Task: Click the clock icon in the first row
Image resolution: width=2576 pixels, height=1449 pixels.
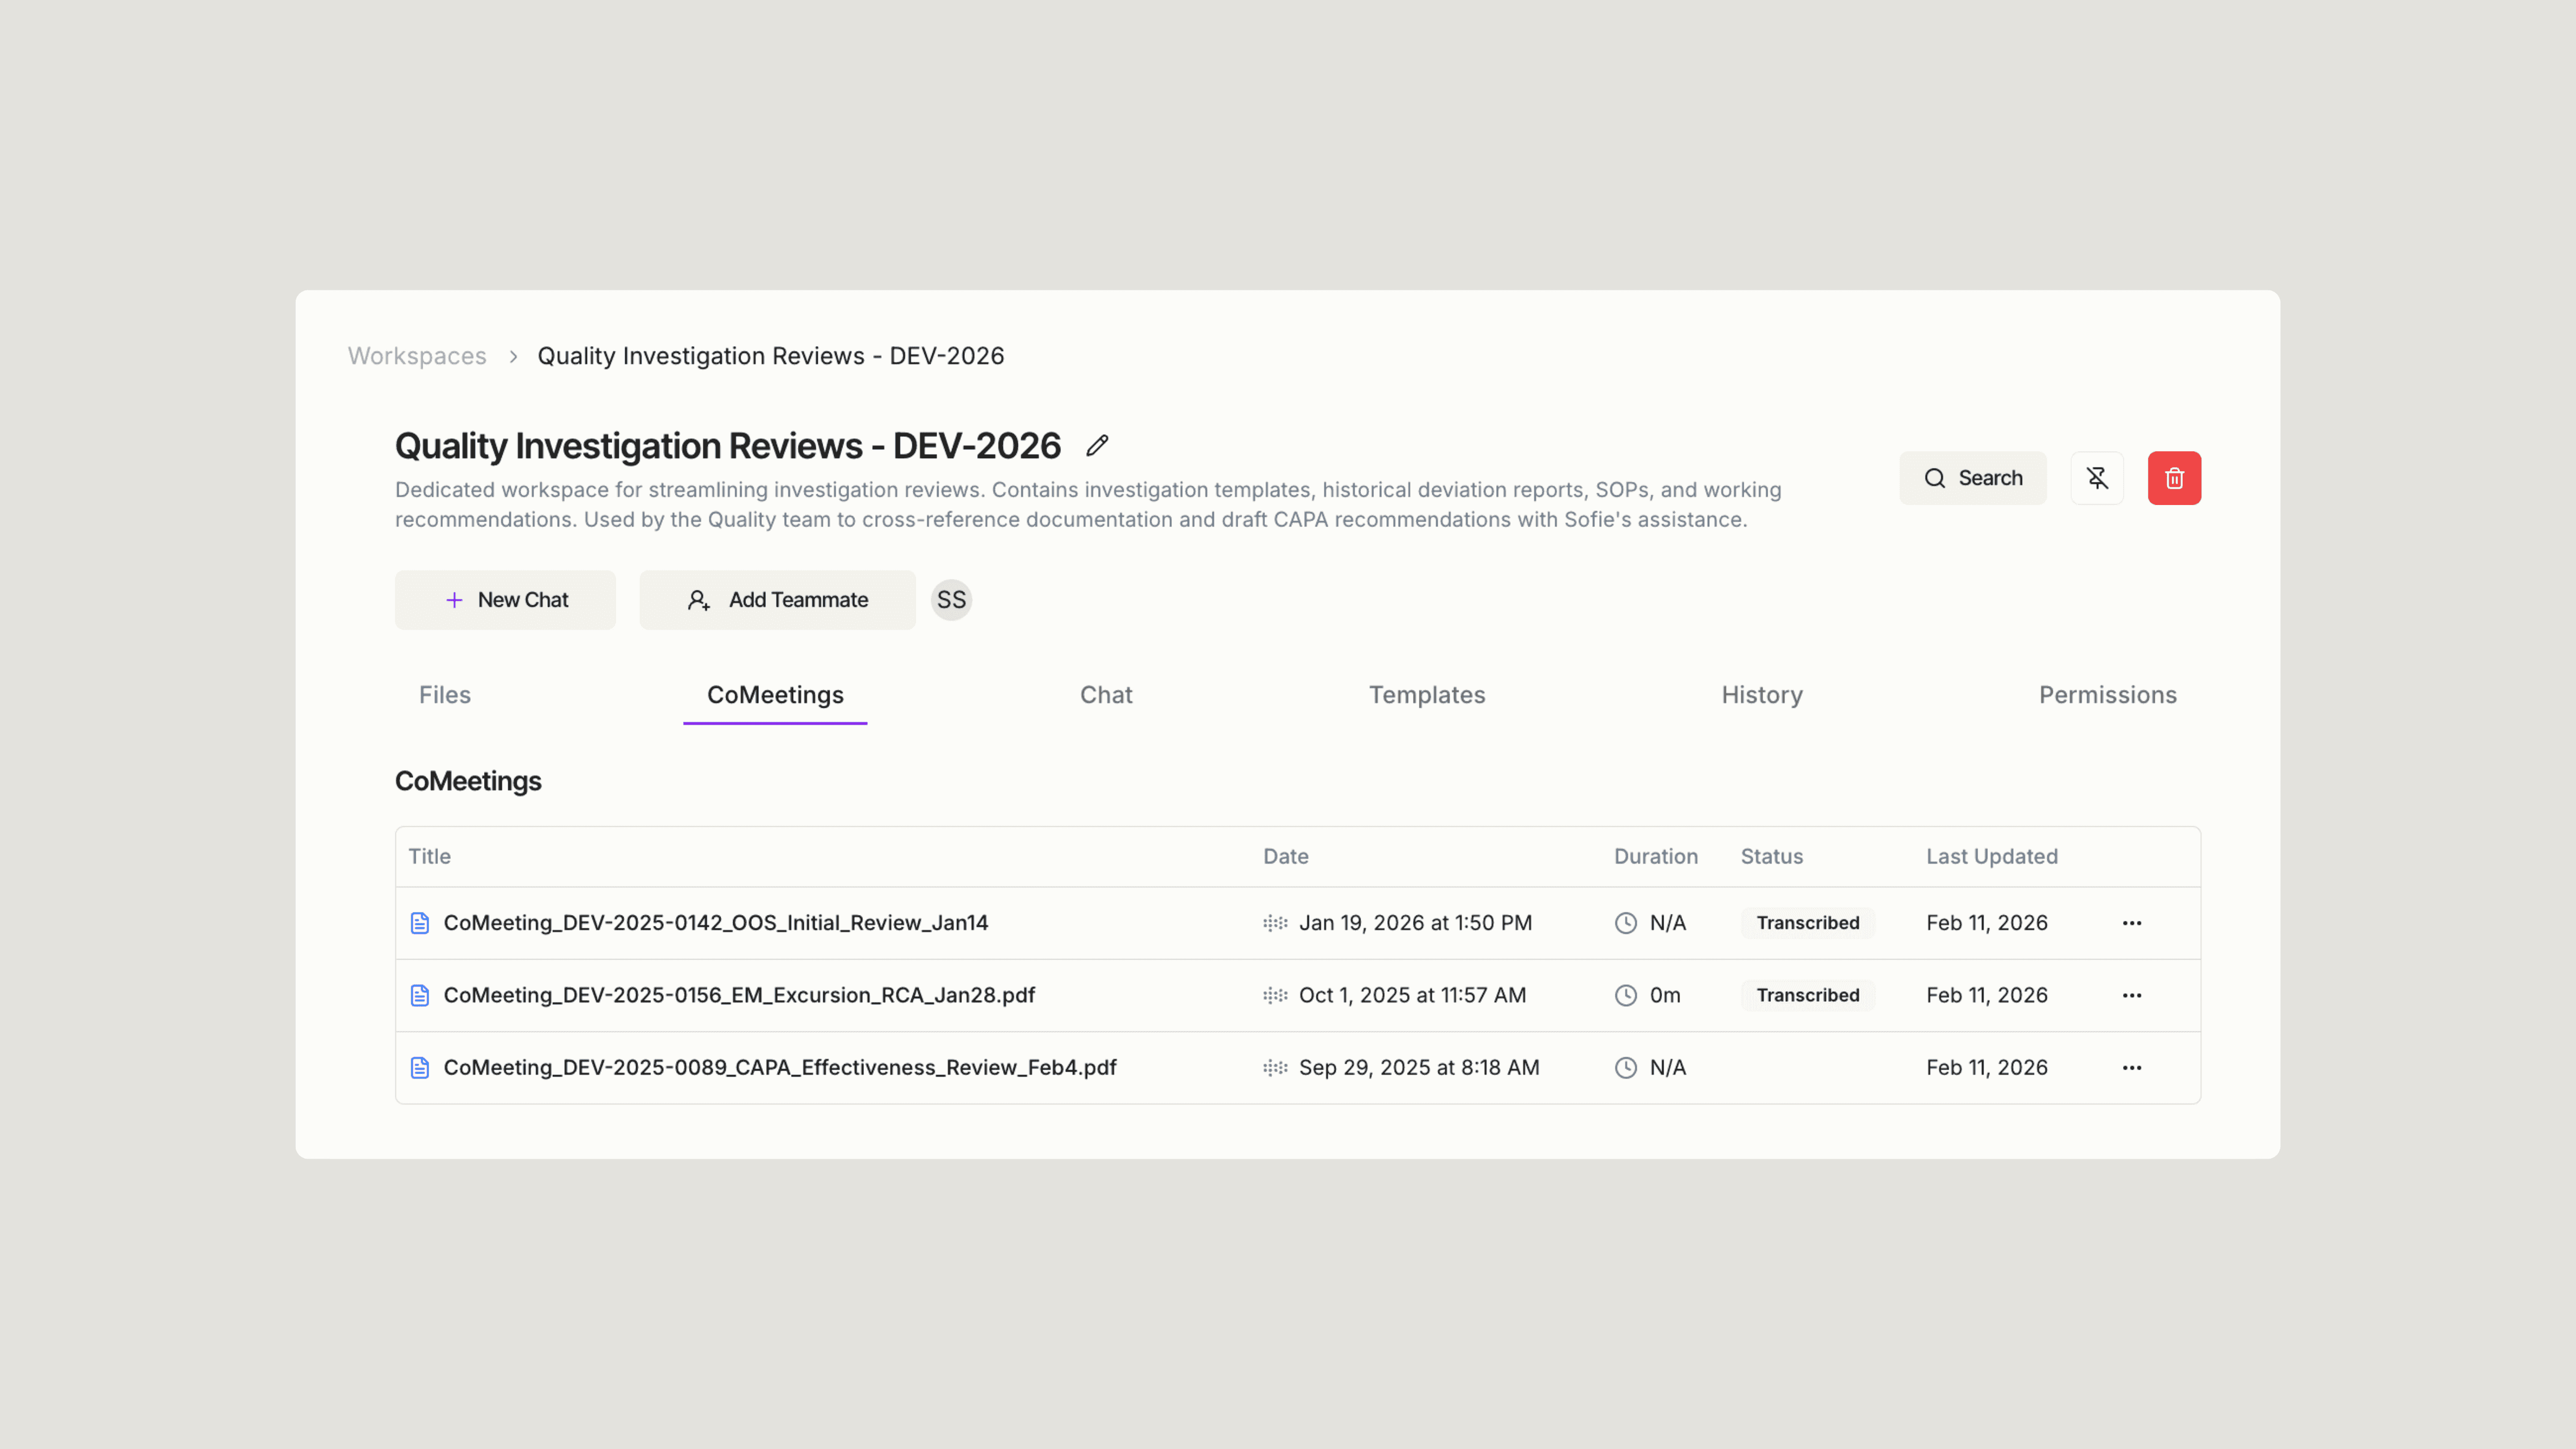Action: [x=1626, y=923]
